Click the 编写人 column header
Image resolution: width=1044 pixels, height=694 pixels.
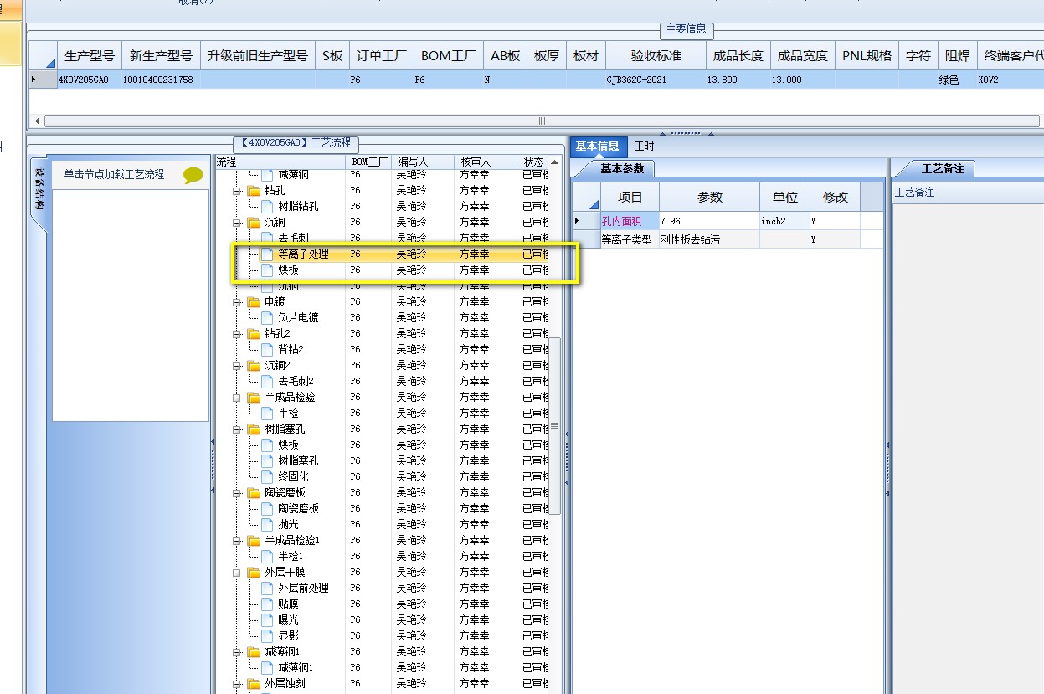coord(421,162)
